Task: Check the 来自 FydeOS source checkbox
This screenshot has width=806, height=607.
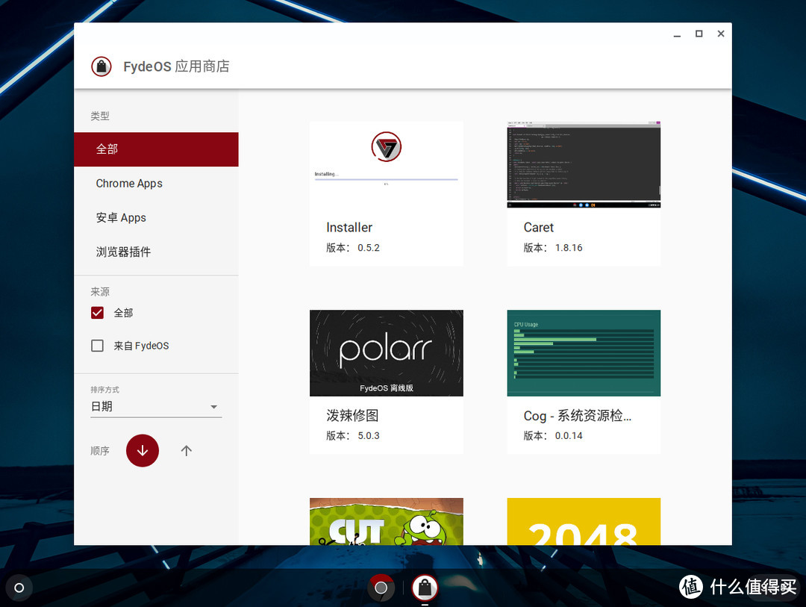Action: 97,346
